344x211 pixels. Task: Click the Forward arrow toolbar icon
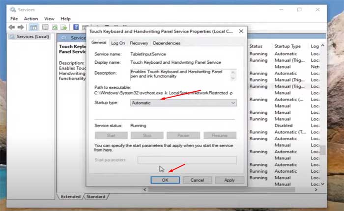pyautogui.click(x=21, y=27)
